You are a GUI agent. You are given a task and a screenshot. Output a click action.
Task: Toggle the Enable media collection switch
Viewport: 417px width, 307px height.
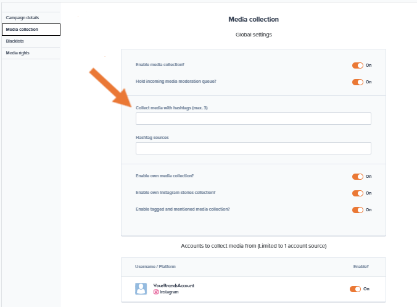tap(358, 65)
